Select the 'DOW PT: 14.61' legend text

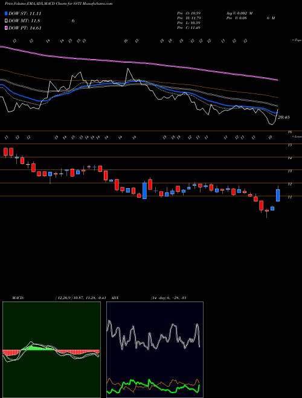click(25, 28)
